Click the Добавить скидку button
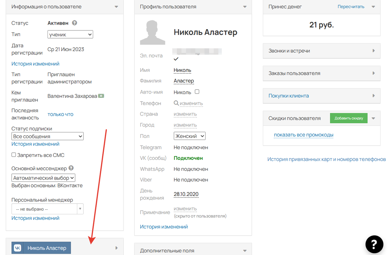 tap(349, 118)
